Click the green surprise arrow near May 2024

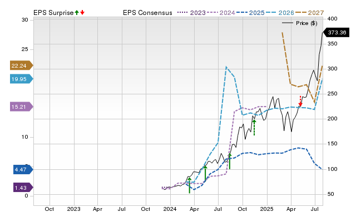(x=205, y=173)
